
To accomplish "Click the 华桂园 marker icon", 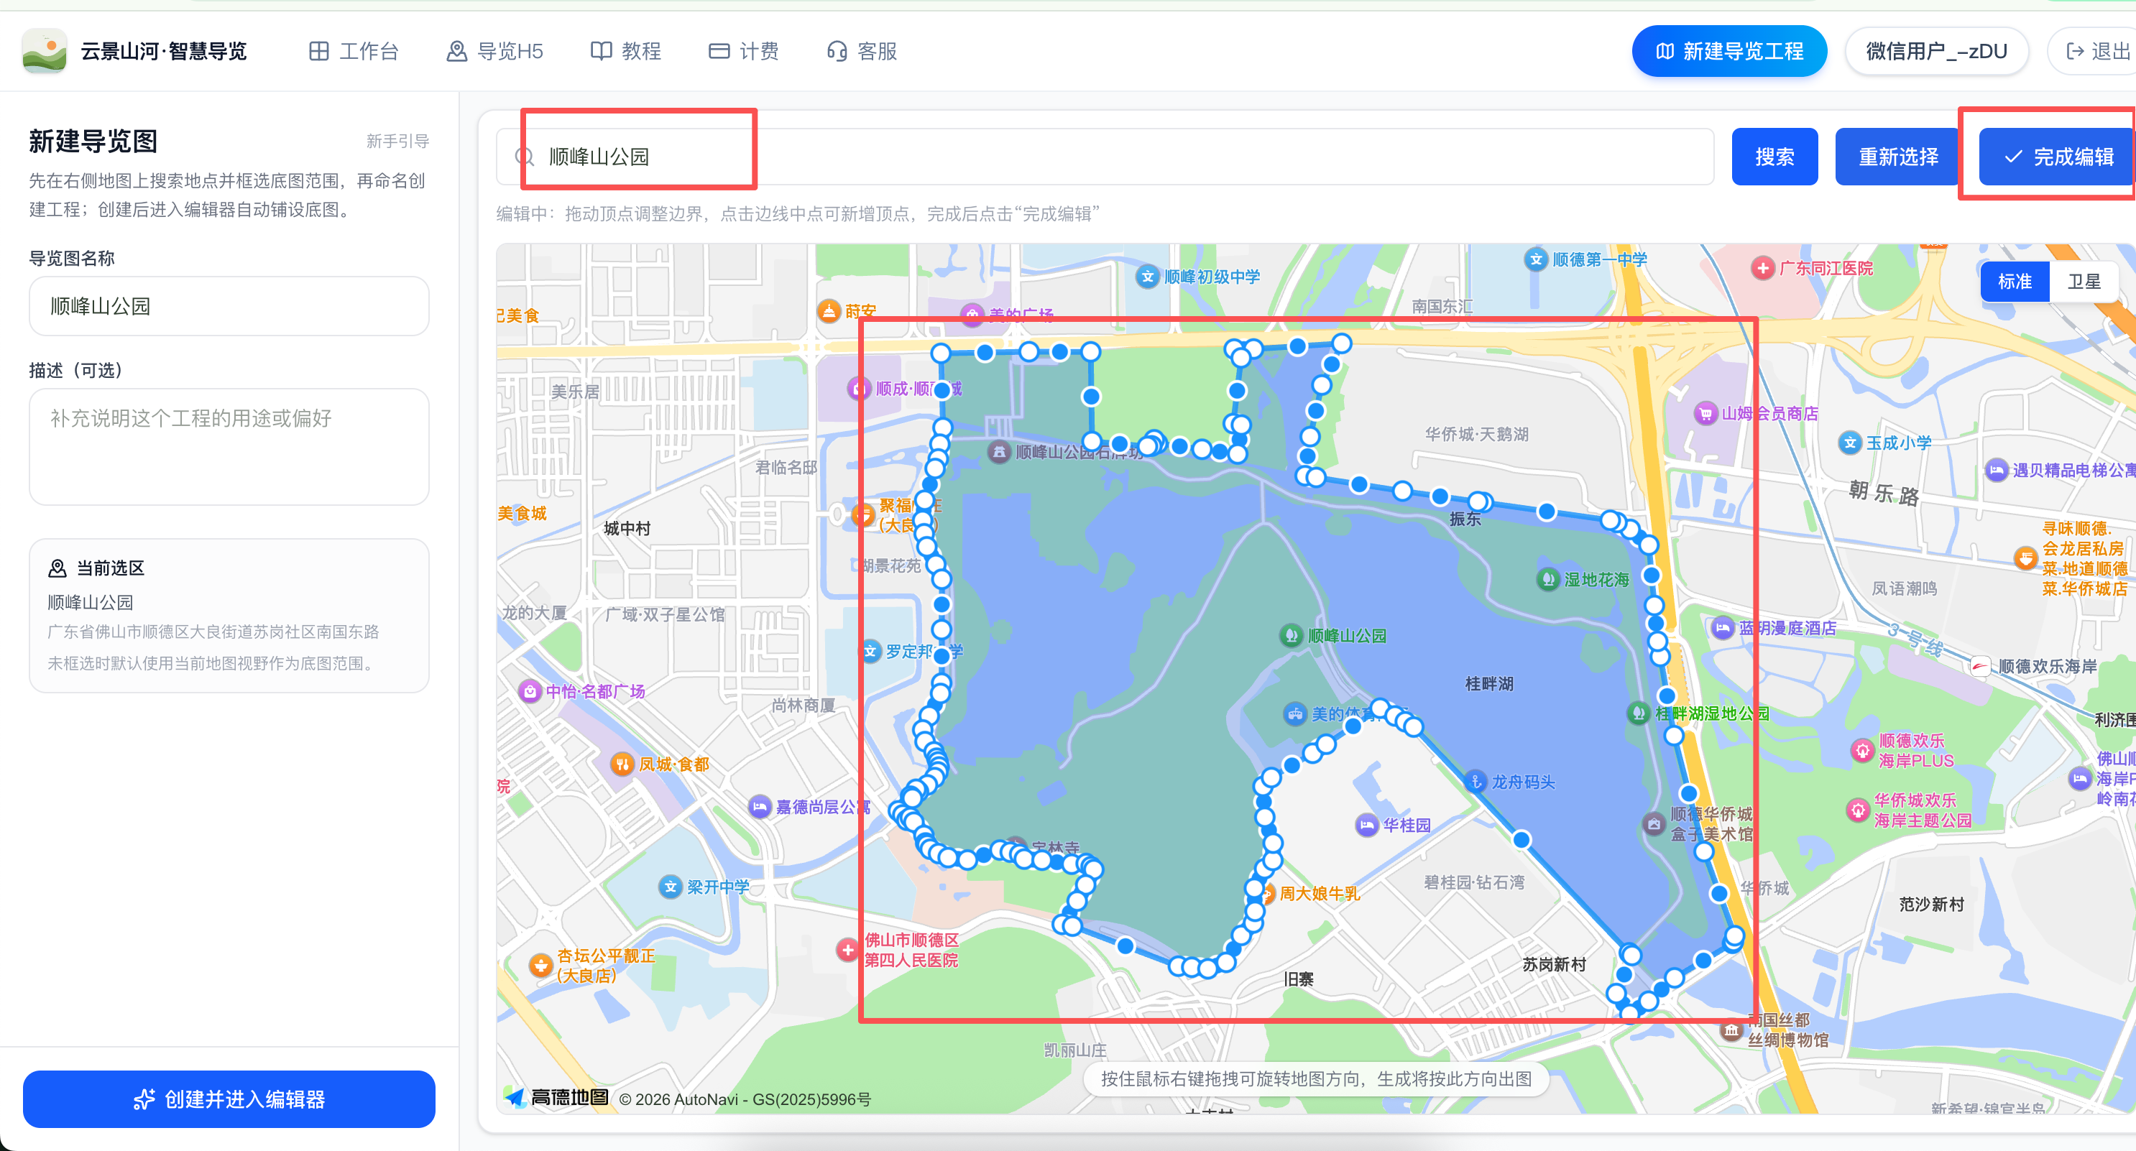I will (x=1366, y=826).
